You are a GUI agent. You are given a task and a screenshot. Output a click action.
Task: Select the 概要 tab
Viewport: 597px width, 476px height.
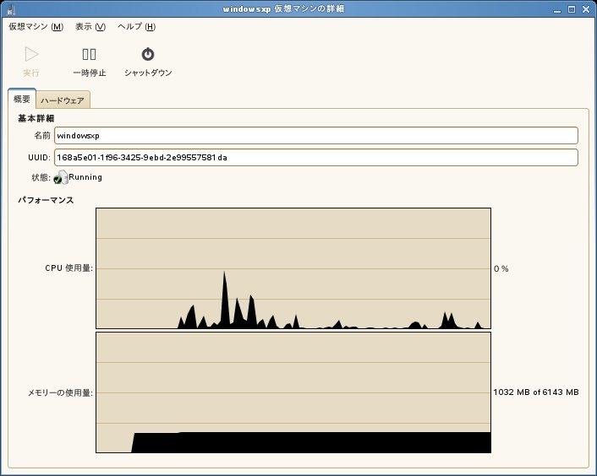point(22,99)
